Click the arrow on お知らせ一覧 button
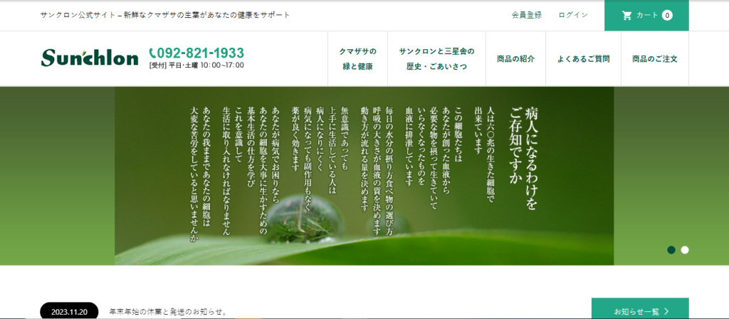729x319 pixels. pos(666,311)
